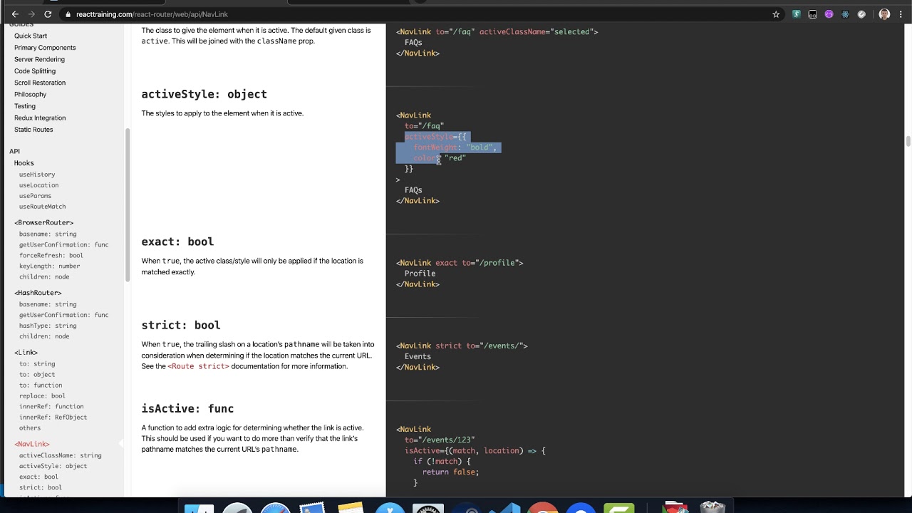The width and height of the screenshot is (912, 513).
Task: Go back using the back arrow
Action: 15,14
